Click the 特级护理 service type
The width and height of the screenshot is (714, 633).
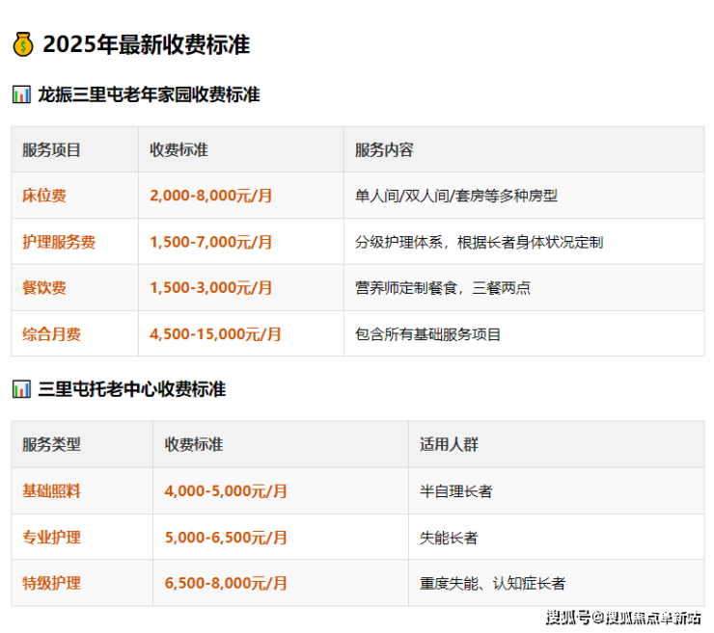(52, 583)
